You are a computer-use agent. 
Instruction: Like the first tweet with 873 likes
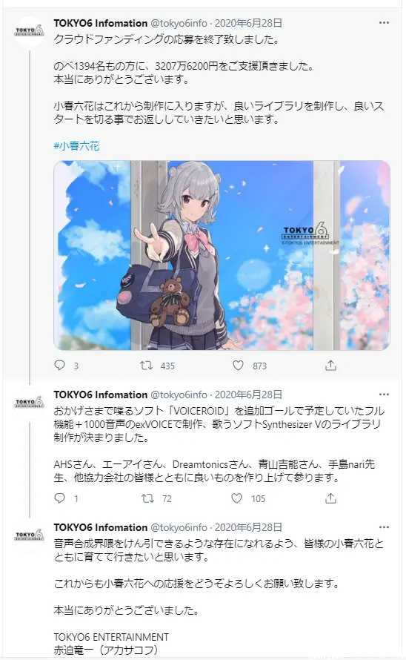tap(238, 366)
